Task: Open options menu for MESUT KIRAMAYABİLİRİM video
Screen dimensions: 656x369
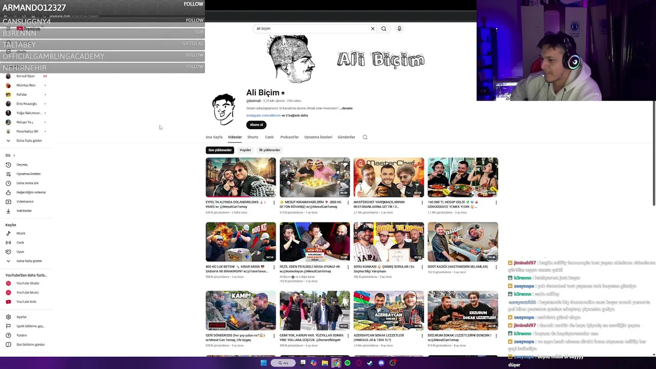Action: pos(347,203)
